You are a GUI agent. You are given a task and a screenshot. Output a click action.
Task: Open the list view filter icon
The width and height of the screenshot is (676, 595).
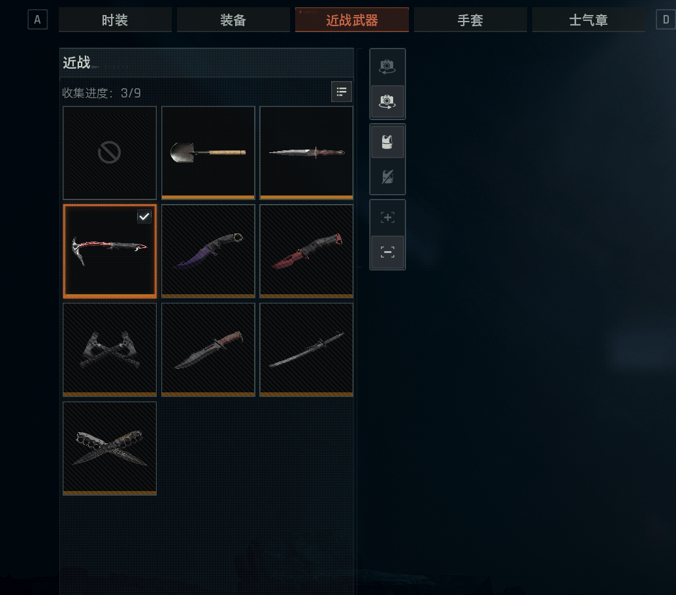click(x=342, y=92)
